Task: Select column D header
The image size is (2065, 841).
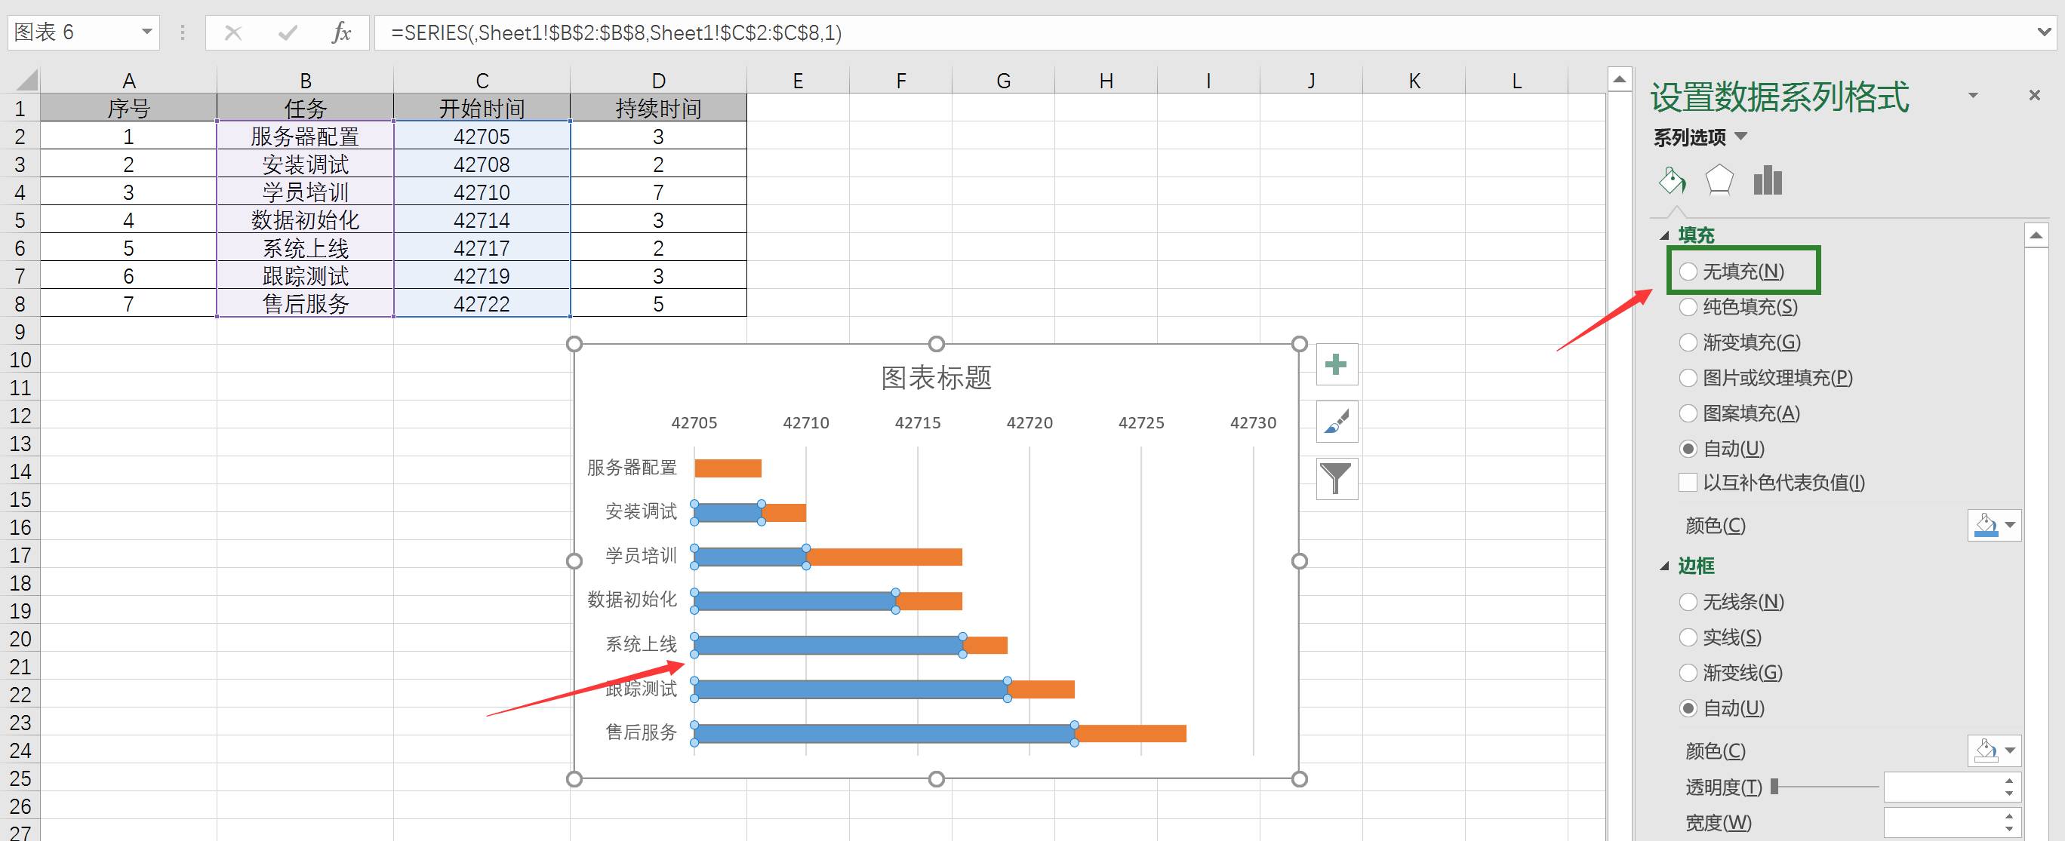Action: pyautogui.click(x=658, y=81)
